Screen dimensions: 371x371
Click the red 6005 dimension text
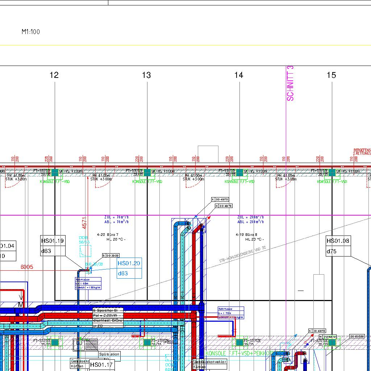point(27,267)
